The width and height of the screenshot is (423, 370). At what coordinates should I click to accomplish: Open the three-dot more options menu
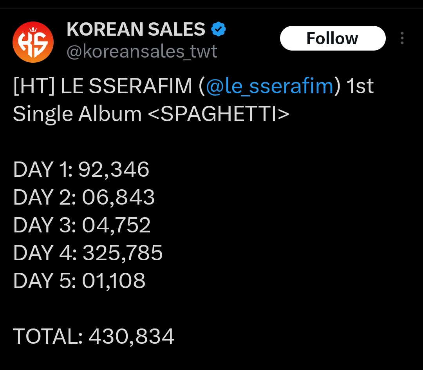tap(402, 38)
